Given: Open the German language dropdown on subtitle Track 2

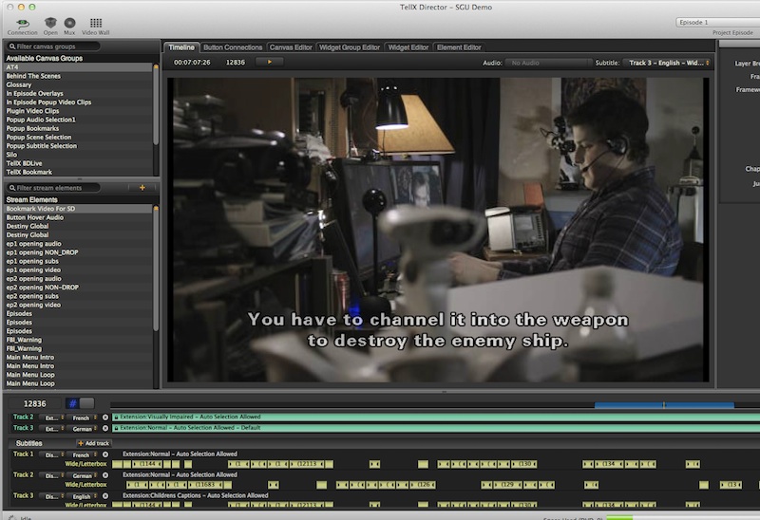Looking at the screenshot, I should coord(84,475).
